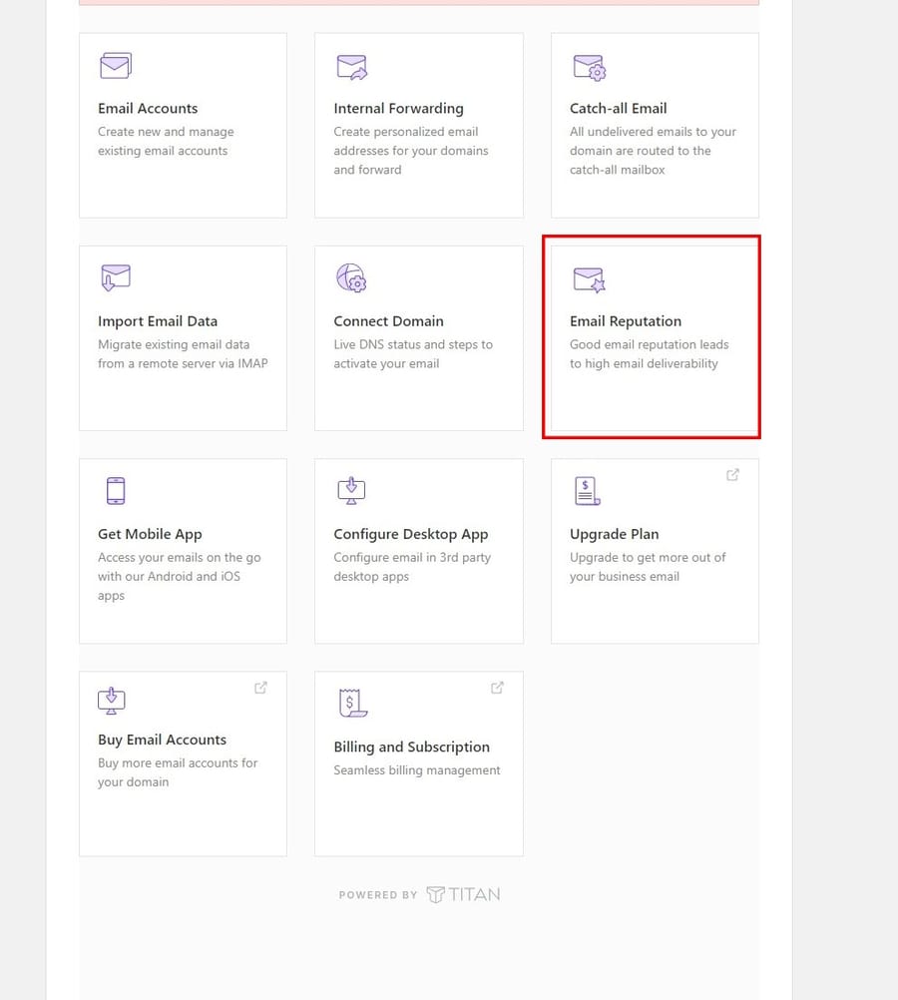Click the Catch-all Email gear envelope icon
The image size is (898, 1000).
pos(590,68)
